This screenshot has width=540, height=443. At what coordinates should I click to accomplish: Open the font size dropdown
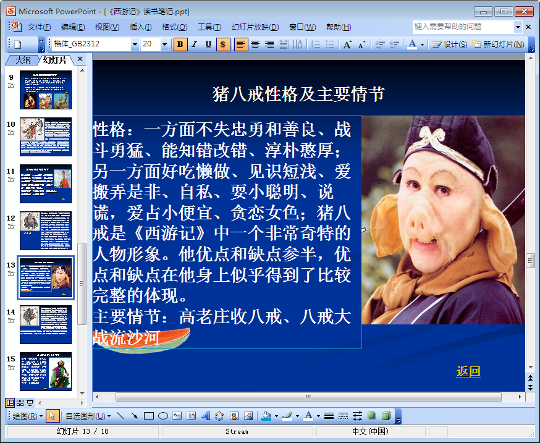(164, 44)
